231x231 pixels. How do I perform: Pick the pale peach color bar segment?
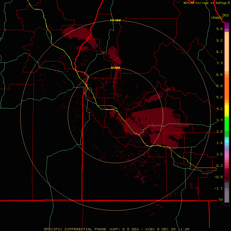[x=227, y=53]
